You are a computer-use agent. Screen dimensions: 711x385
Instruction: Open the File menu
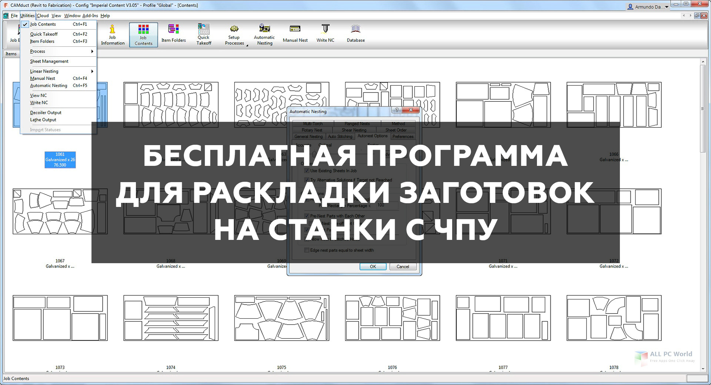pos(14,16)
